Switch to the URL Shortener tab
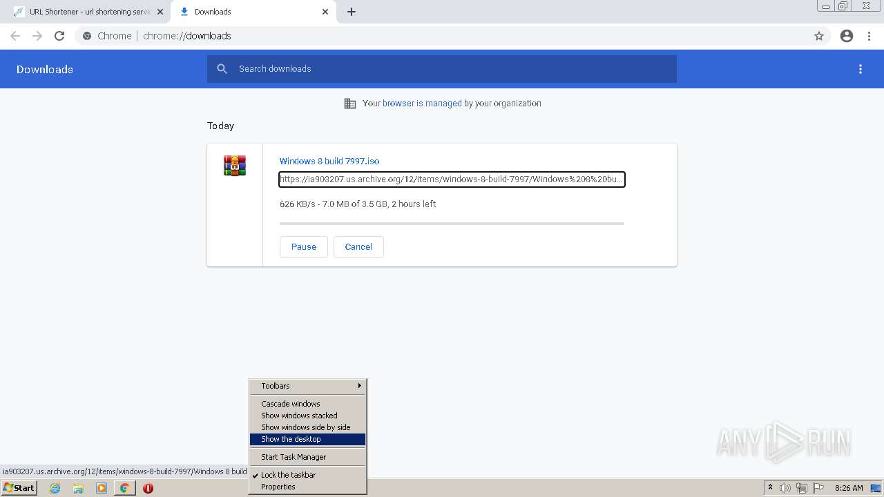 point(88,12)
